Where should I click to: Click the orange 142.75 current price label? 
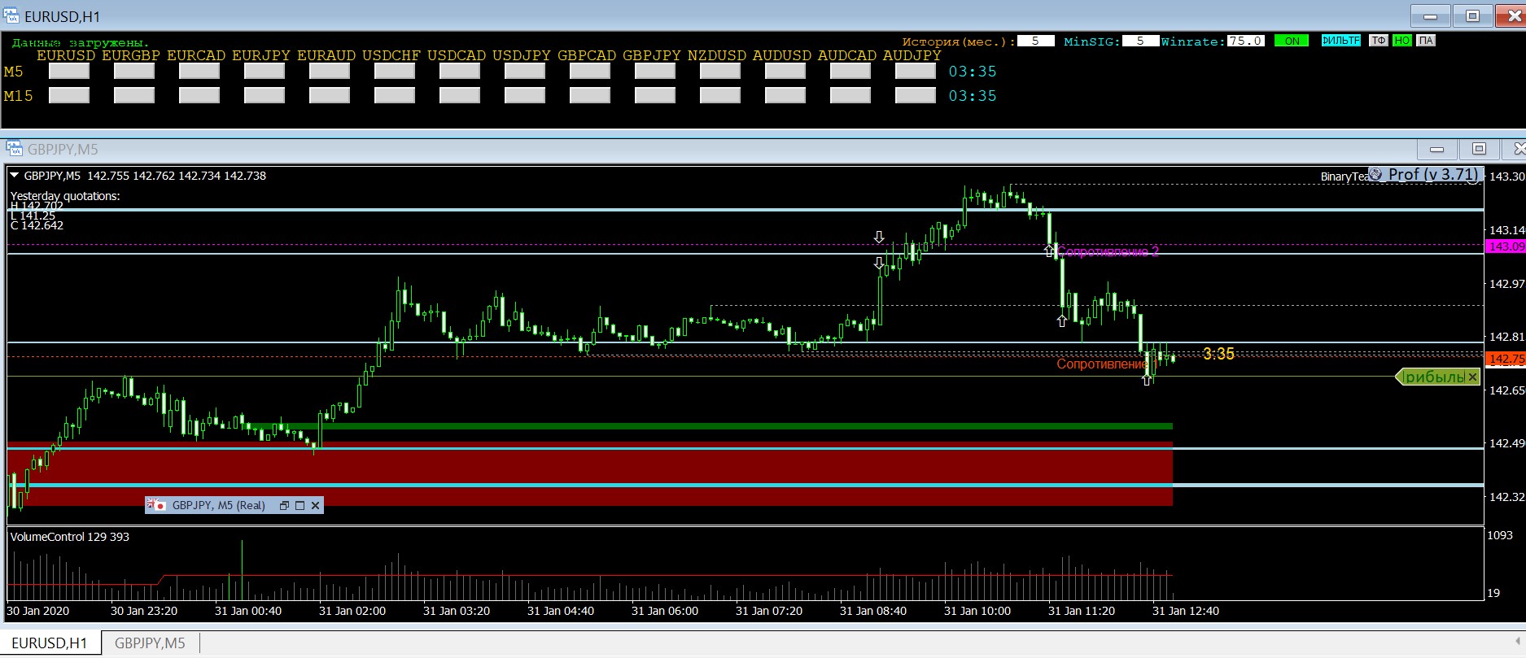point(1506,359)
